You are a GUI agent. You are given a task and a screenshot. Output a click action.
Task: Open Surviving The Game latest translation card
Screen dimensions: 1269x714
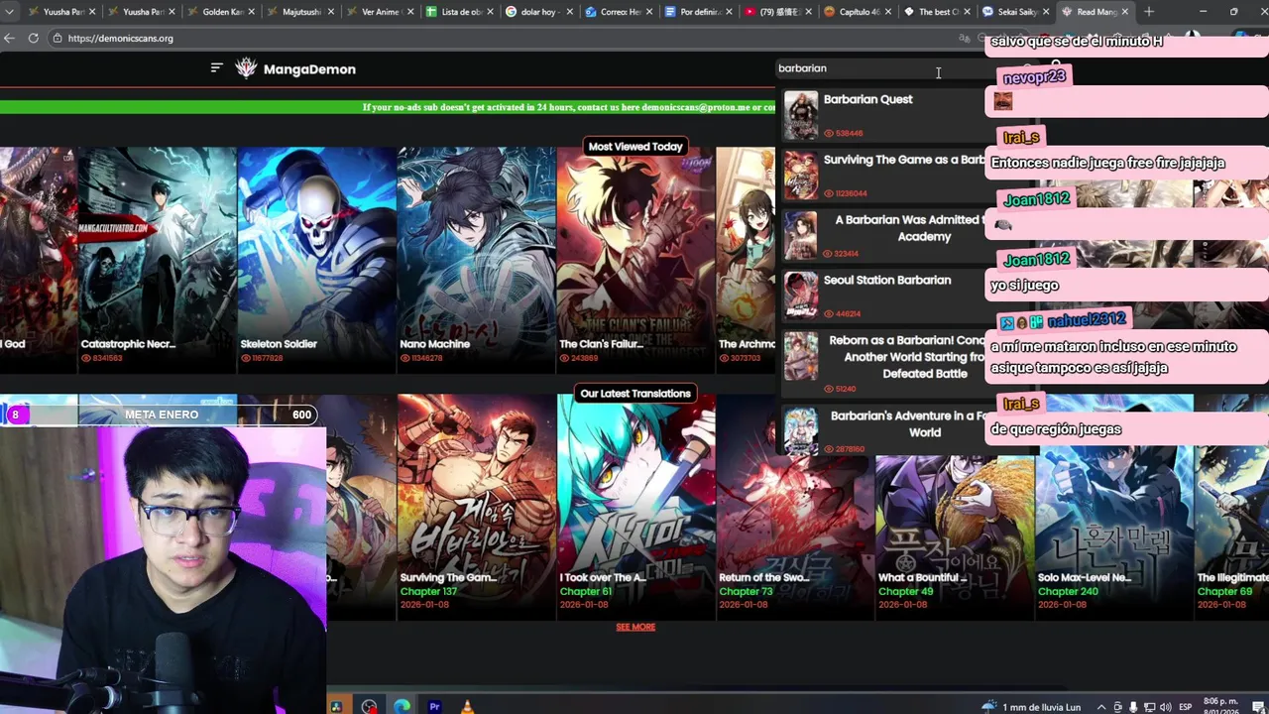(x=477, y=507)
